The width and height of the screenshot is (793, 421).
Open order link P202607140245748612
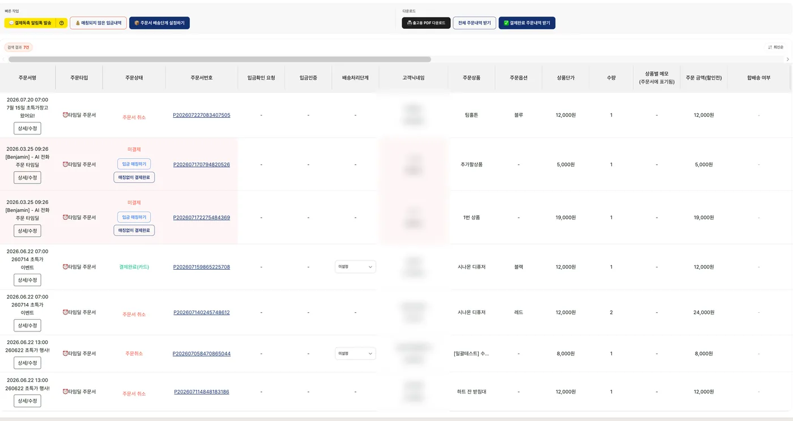click(x=202, y=312)
